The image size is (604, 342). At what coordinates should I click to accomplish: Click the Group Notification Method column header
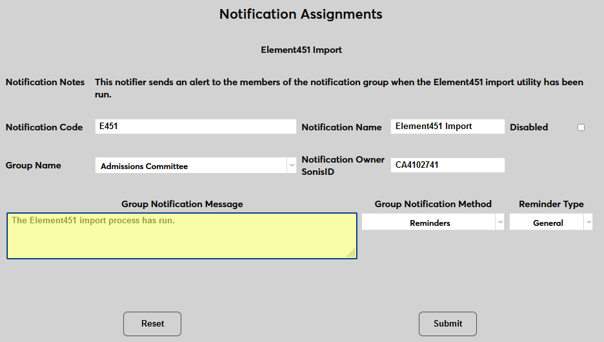tap(433, 204)
